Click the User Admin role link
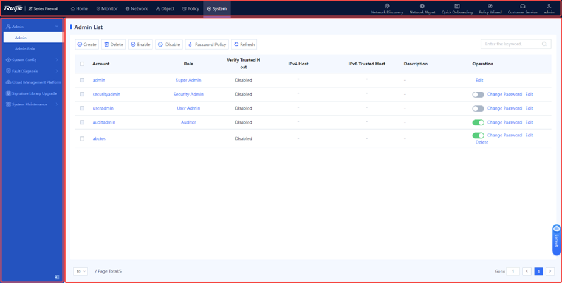 tap(188, 108)
